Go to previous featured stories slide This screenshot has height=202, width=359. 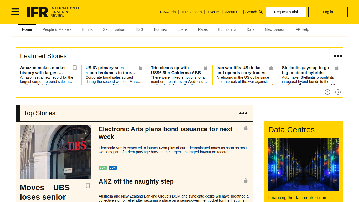point(327,92)
